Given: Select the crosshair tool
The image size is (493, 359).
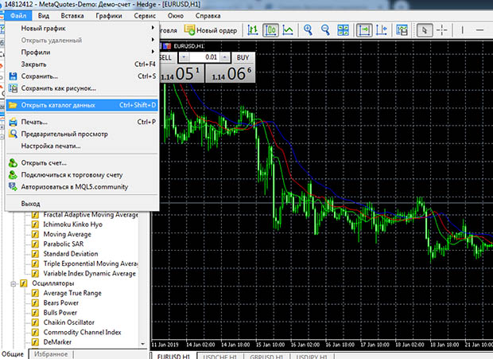Looking at the screenshot, I should [442, 30].
